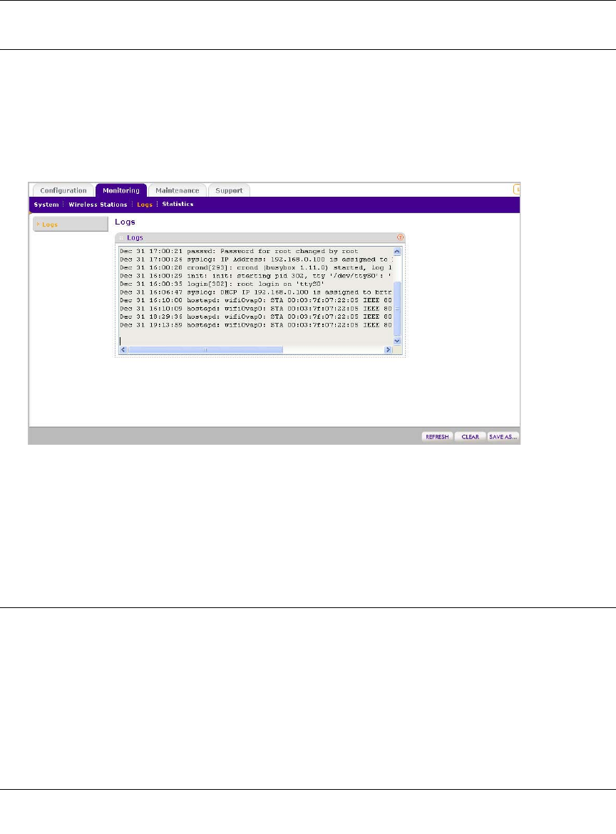Click the passwd password changed log line
This screenshot has width=616, height=834.
tap(239, 251)
